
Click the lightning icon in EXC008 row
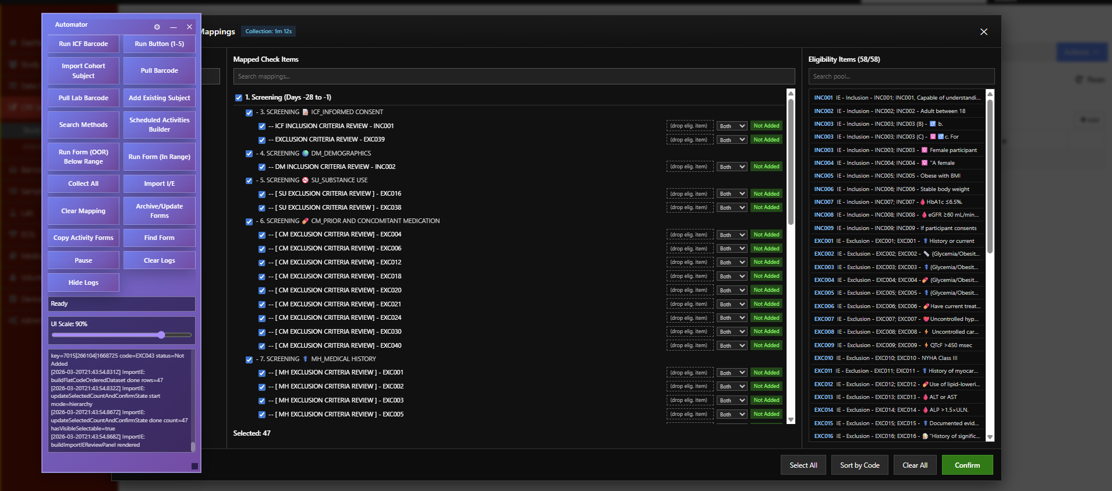[x=926, y=332]
